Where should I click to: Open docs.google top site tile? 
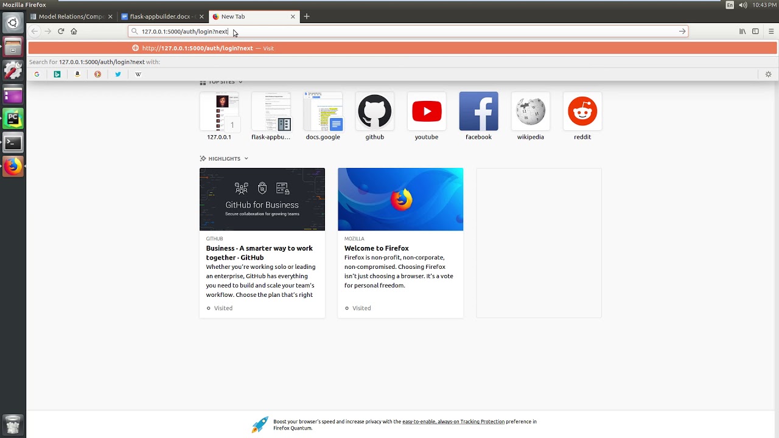pyautogui.click(x=323, y=116)
